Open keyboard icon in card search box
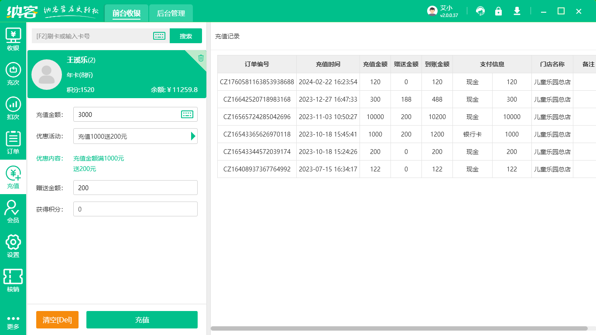This screenshot has height=335, width=596. [x=159, y=36]
